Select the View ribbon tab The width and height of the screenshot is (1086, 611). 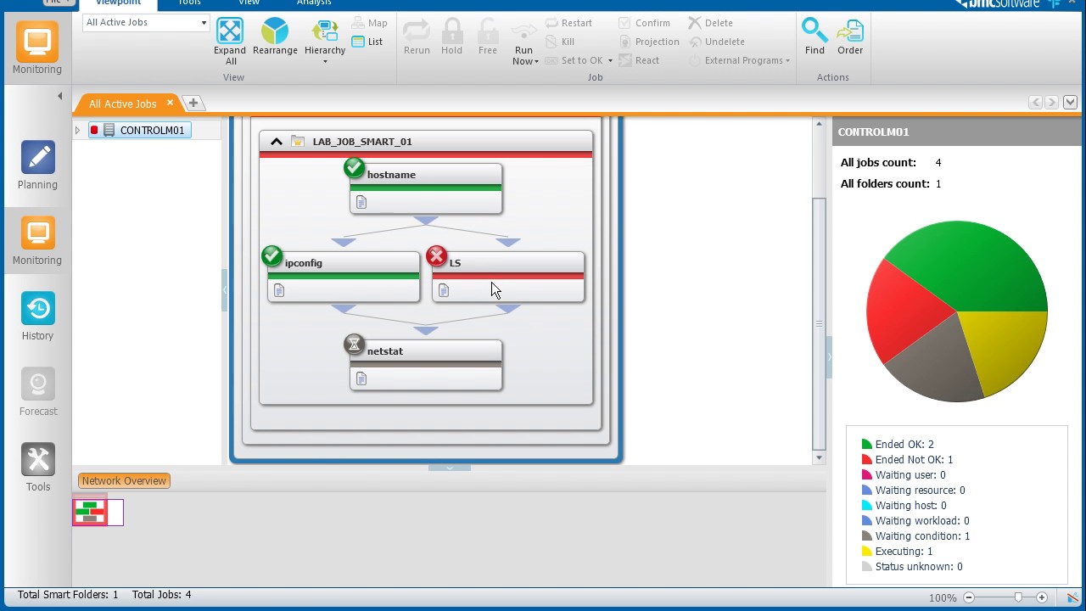click(249, 3)
